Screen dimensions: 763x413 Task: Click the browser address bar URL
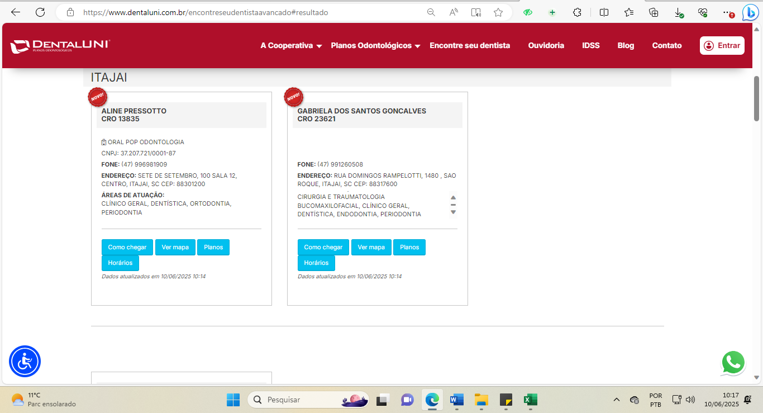pyautogui.click(x=206, y=12)
